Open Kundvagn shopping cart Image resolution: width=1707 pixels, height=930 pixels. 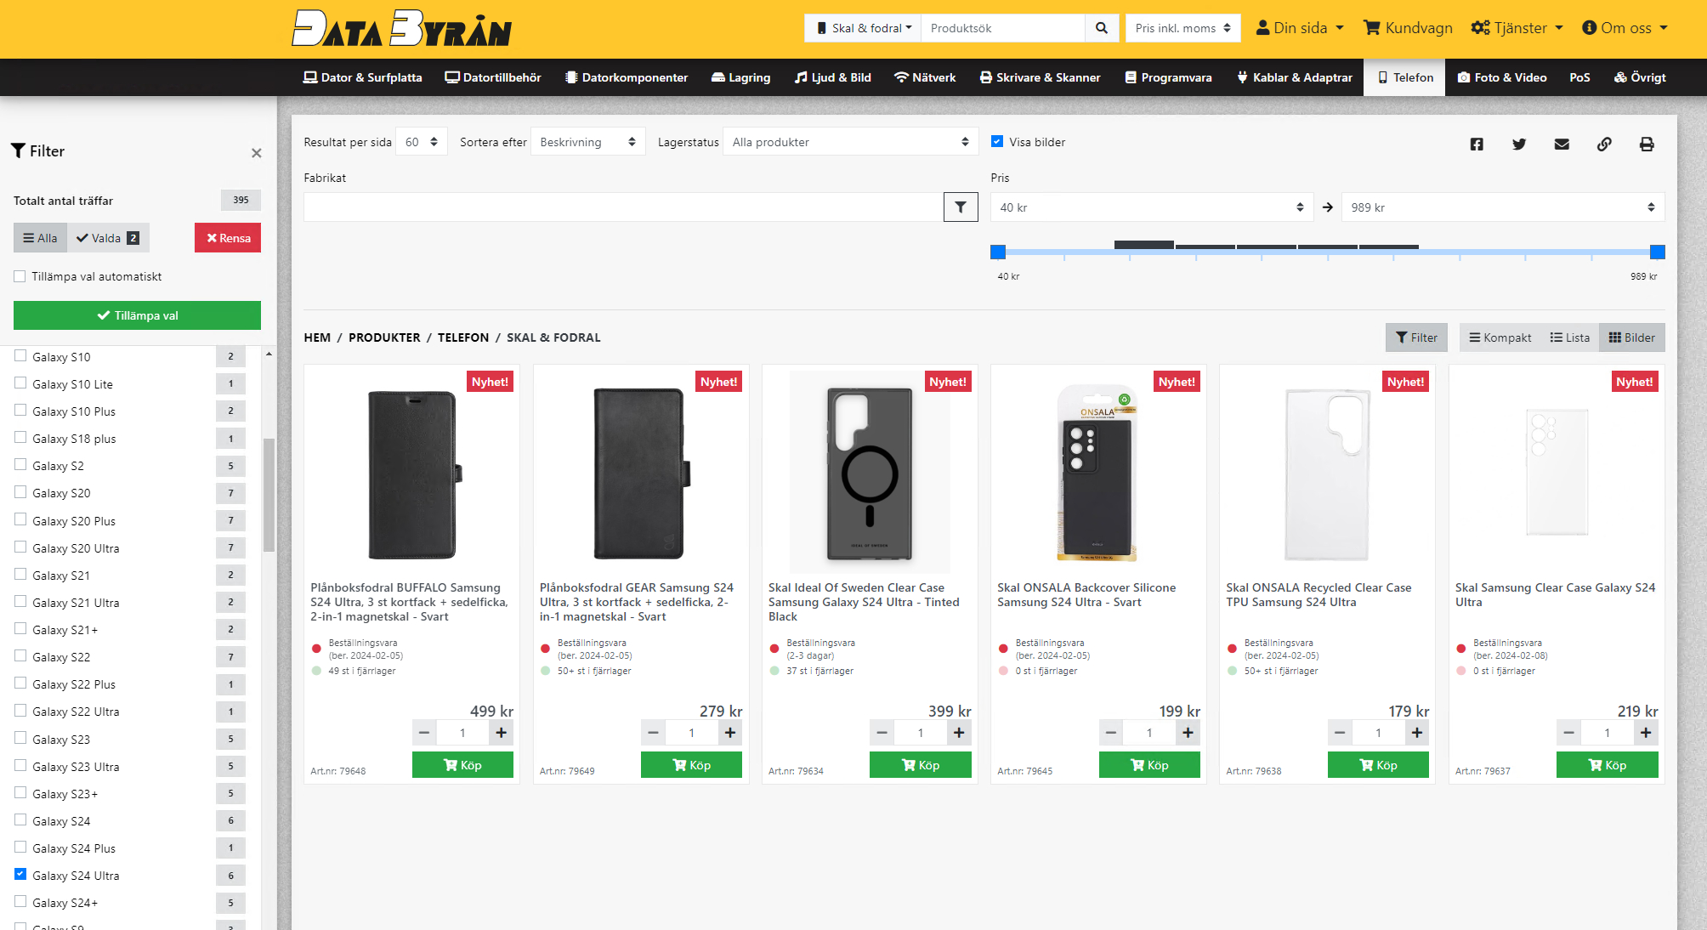pyautogui.click(x=1408, y=28)
